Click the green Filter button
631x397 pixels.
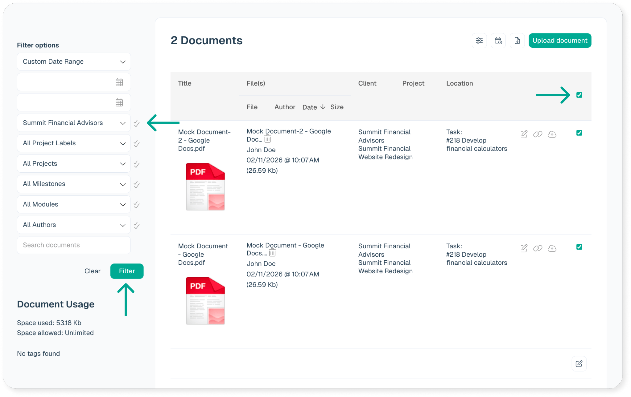(127, 271)
